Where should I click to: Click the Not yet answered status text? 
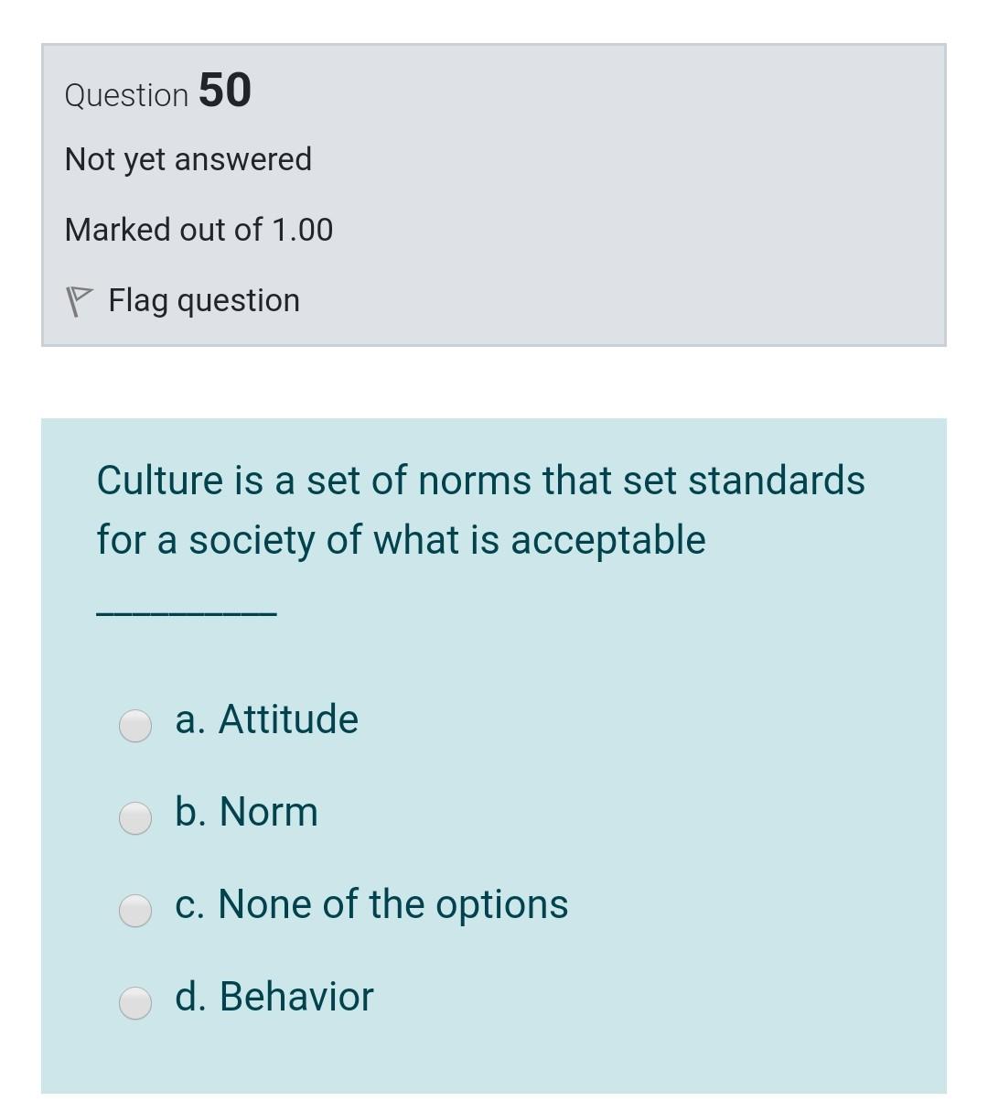click(x=188, y=158)
